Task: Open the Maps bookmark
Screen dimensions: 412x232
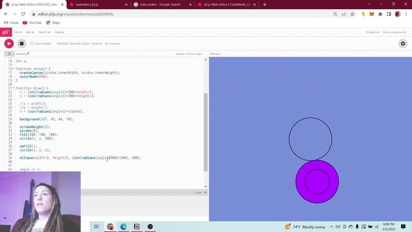Action: point(53,23)
